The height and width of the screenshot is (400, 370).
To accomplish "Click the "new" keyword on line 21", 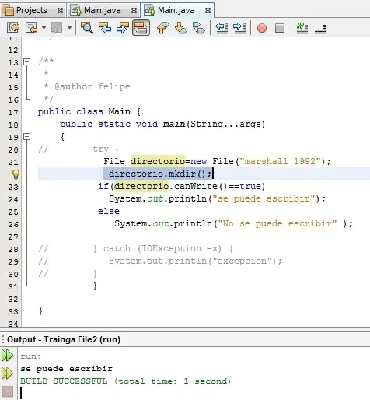I will point(198,161).
